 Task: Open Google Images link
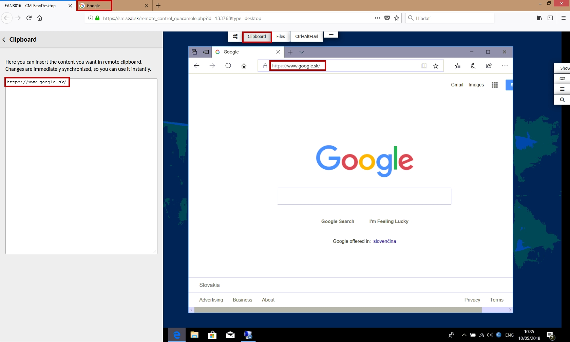476,85
